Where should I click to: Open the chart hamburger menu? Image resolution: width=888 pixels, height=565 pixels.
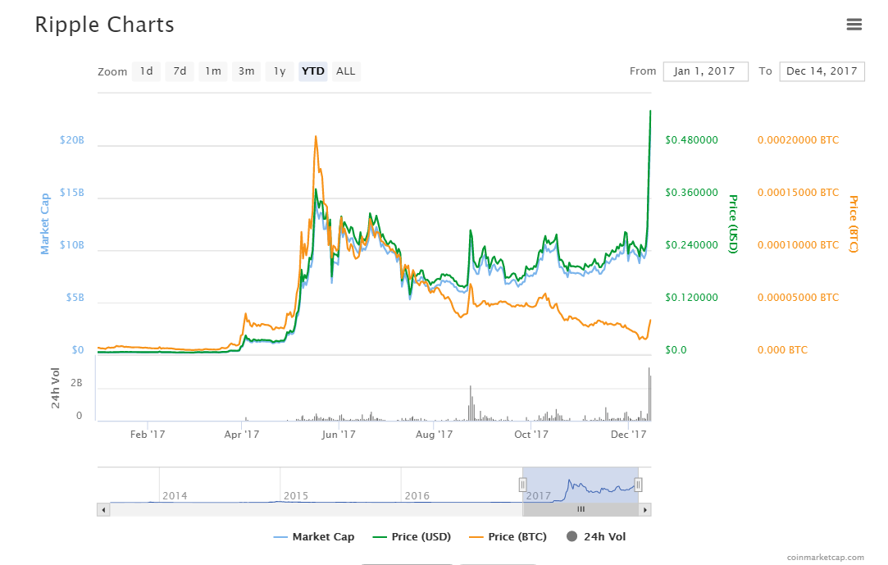854,25
